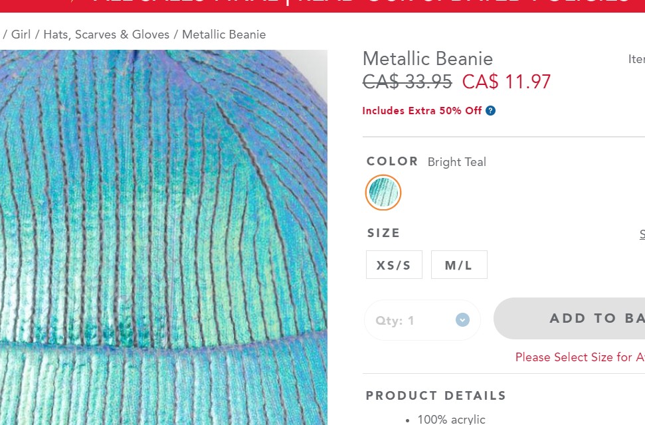Open the metallic beanie product image

click(x=163, y=237)
